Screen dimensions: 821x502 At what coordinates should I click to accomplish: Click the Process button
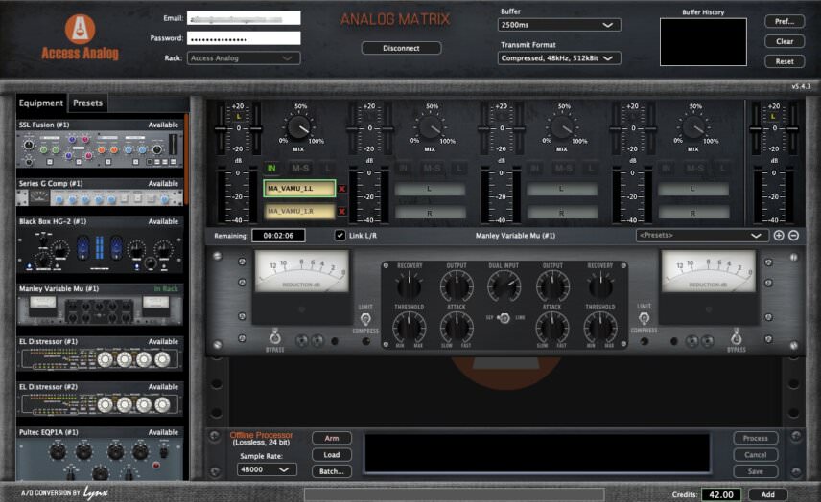(755, 438)
